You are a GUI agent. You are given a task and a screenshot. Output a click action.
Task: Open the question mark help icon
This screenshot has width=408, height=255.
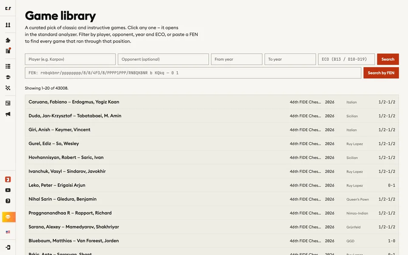click(8, 201)
